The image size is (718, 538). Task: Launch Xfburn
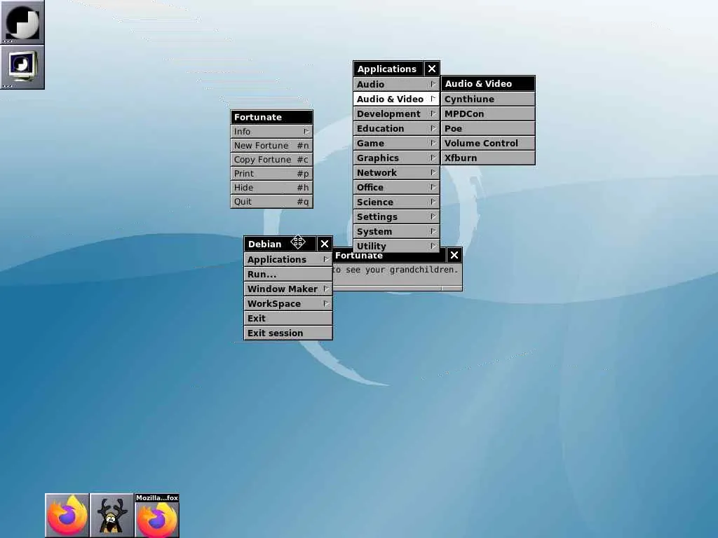pyautogui.click(x=488, y=158)
